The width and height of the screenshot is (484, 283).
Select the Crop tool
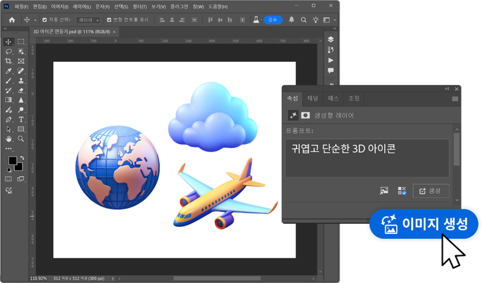[8, 61]
